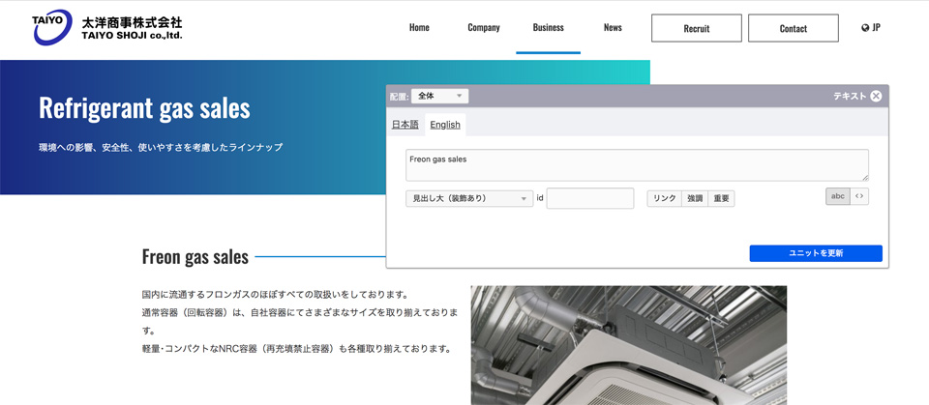Click the globe JP language icon
929x405 pixels.
870,28
